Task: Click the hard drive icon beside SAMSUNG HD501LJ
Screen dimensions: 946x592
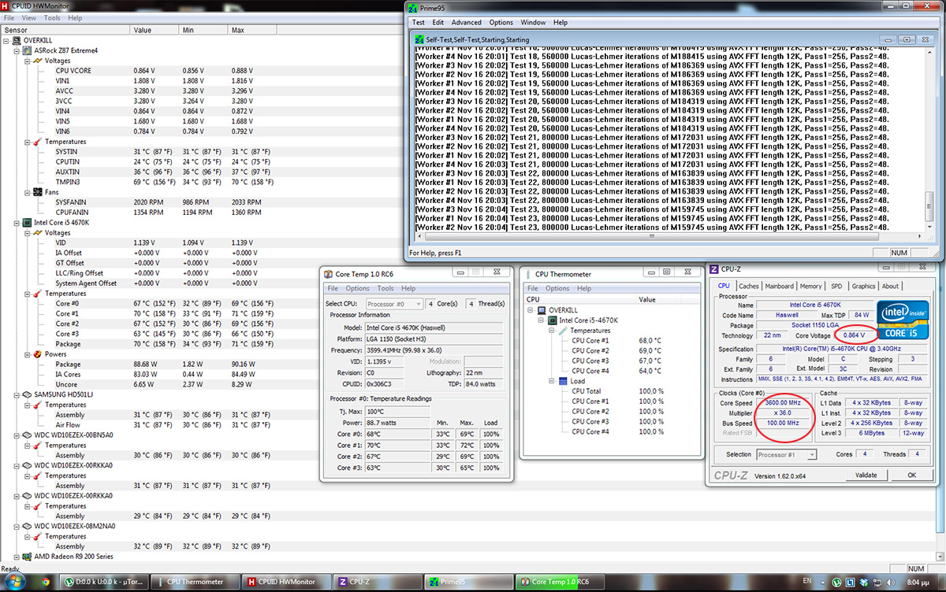Action: (27, 394)
